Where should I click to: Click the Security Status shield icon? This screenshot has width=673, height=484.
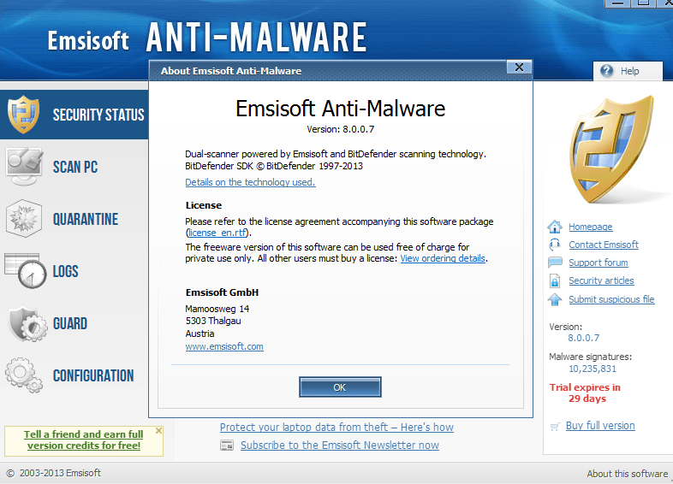[24, 115]
